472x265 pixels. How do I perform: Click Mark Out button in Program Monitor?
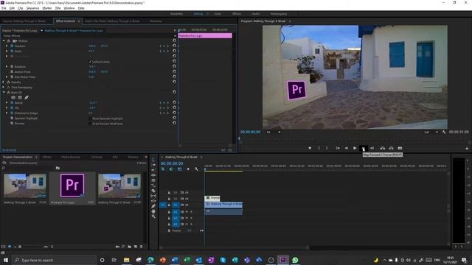point(327,148)
